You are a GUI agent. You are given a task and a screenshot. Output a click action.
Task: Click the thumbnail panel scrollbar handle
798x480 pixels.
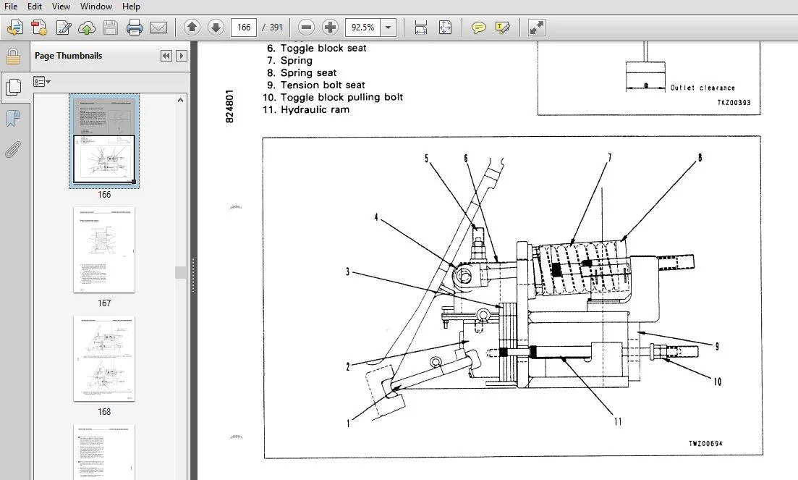[x=180, y=272]
